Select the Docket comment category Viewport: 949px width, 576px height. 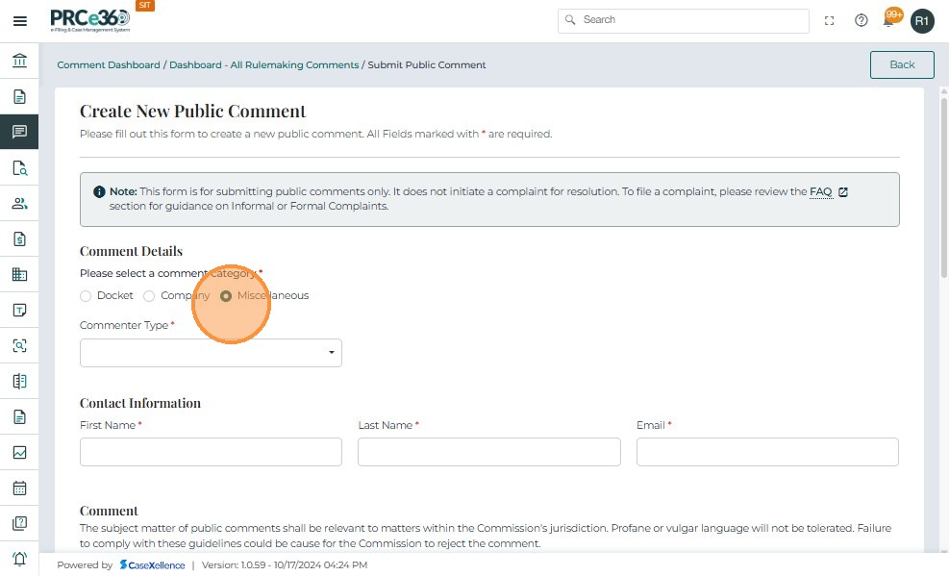[86, 296]
